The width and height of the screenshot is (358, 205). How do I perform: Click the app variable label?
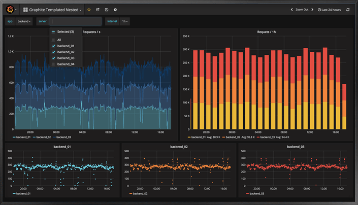click(10, 21)
